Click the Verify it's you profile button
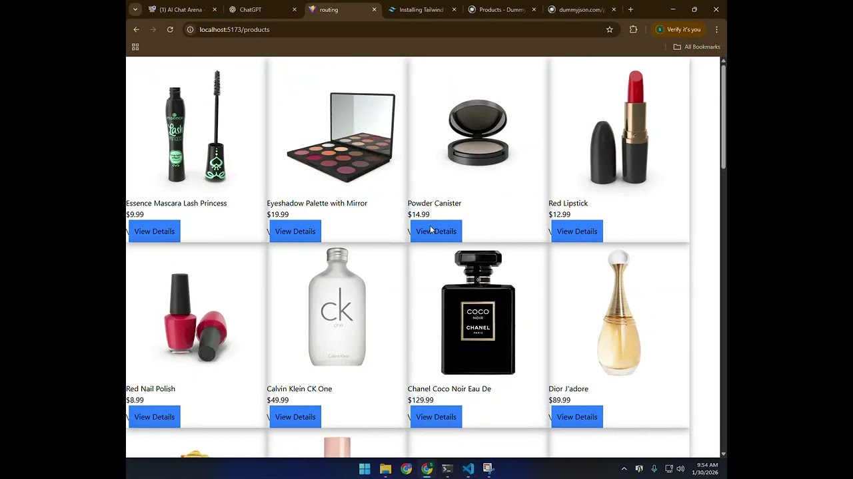The height and width of the screenshot is (479, 853). pyautogui.click(x=678, y=29)
